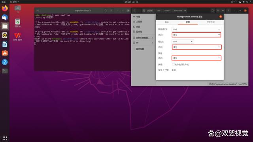253x142 pixels.
Task: Close the myapplication.desktop 属性 dialog
Action: [x=221, y=17]
